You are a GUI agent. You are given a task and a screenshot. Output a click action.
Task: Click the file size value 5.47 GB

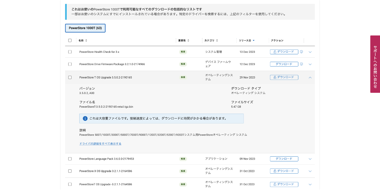coord(236,106)
